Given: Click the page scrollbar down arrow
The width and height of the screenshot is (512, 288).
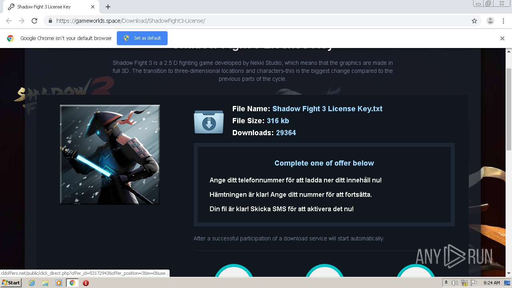Looking at the screenshot, I should point(509,273).
